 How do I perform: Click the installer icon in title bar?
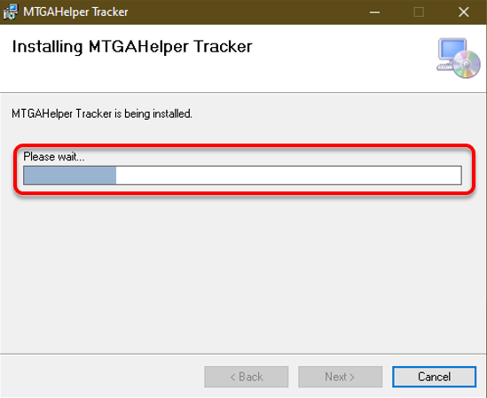(x=11, y=12)
